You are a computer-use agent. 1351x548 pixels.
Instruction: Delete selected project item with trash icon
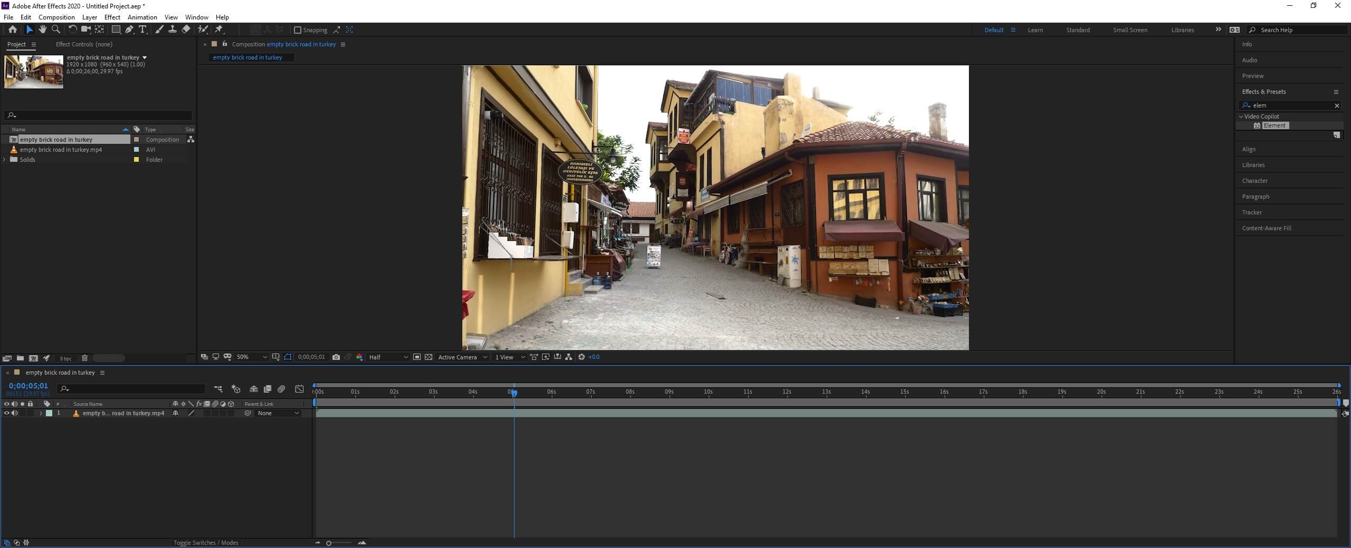tap(84, 358)
